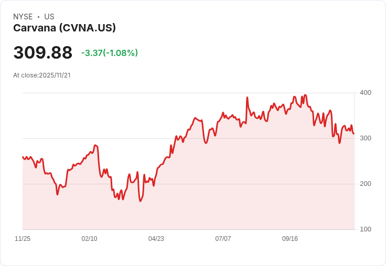Select the 04/23 date on x-axis
This screenshot has height=266, width=386.
(156, 239)
